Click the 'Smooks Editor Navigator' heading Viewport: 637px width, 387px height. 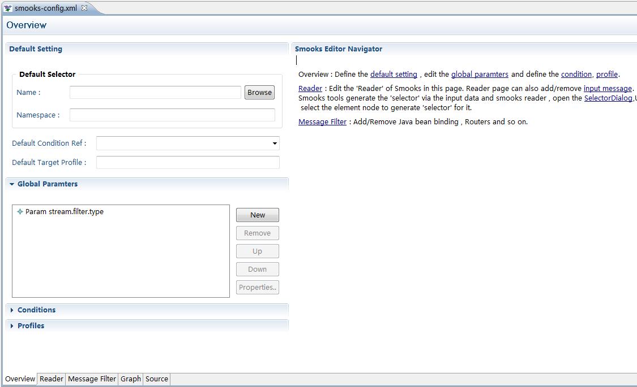pyautogui.click(x=339, y=49)
